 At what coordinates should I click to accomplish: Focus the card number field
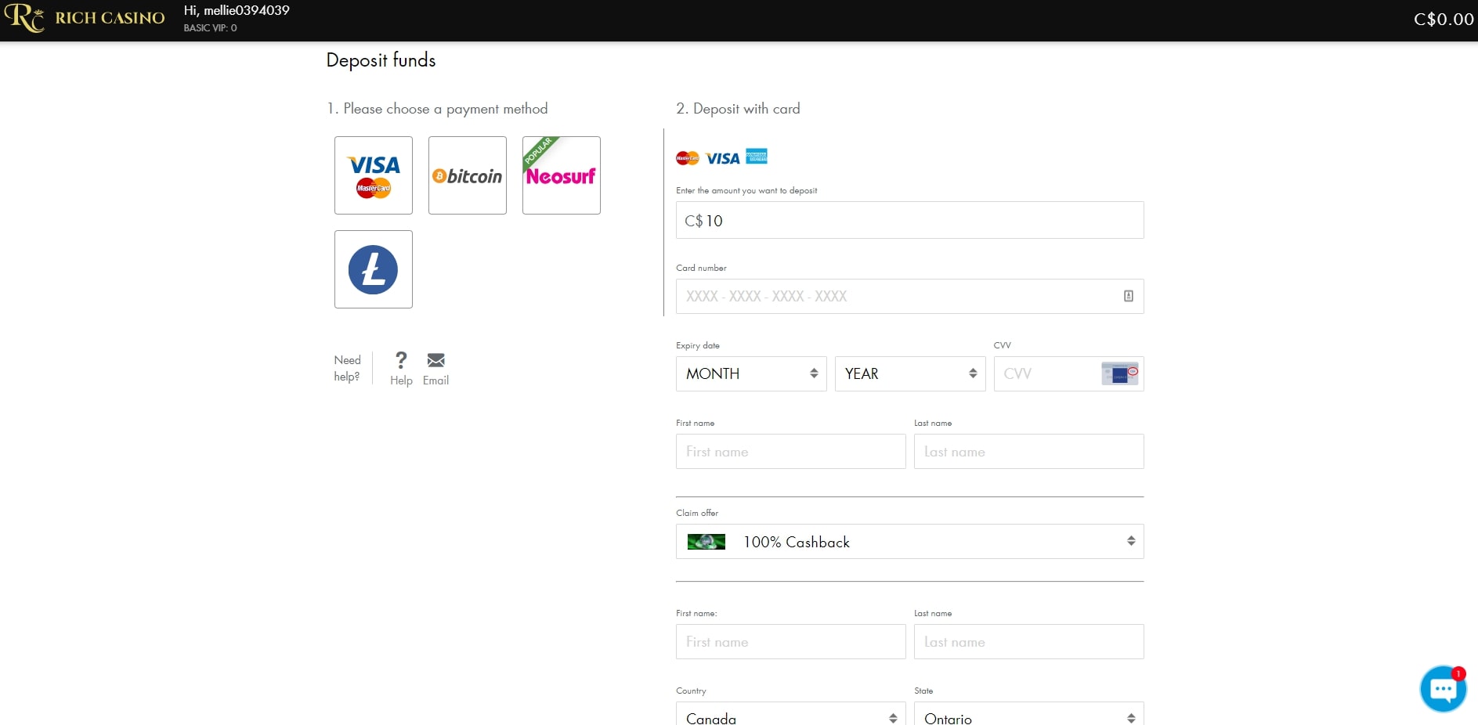tap(910, 296)
